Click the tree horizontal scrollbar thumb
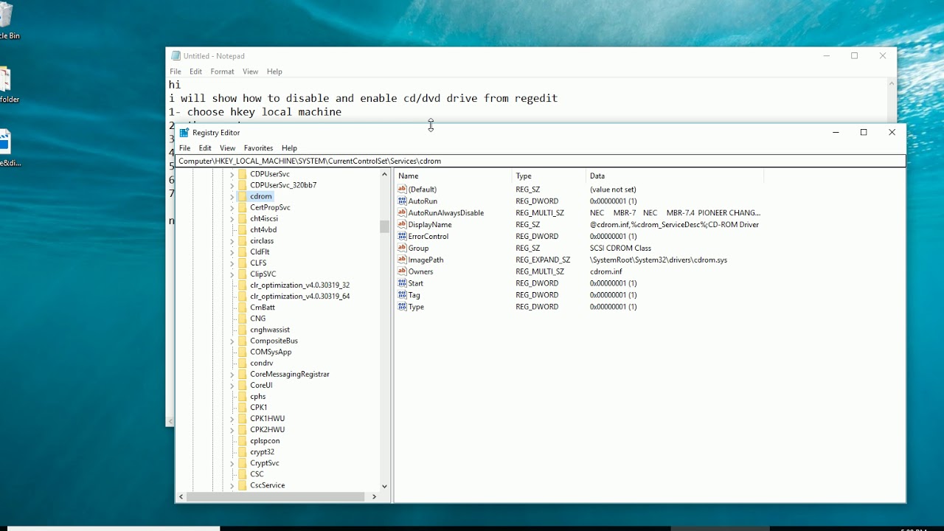944x531 pixels. (x=275, y=497)
